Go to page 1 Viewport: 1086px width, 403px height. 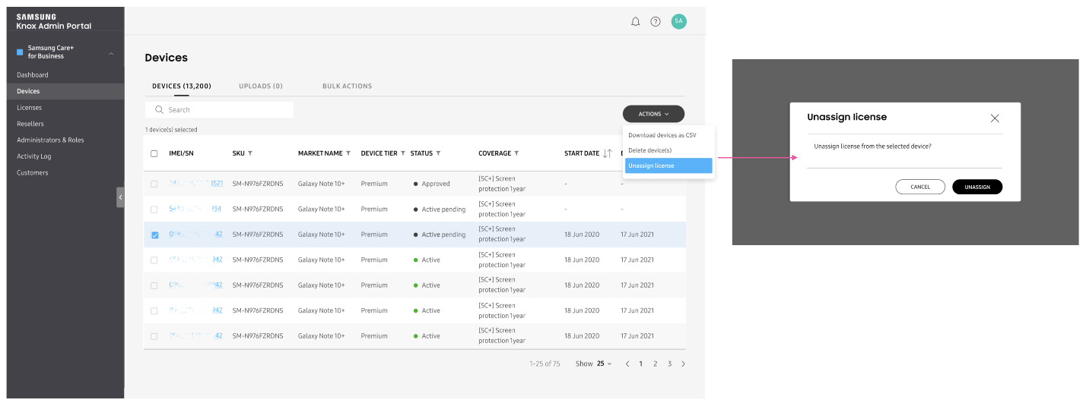641,364
